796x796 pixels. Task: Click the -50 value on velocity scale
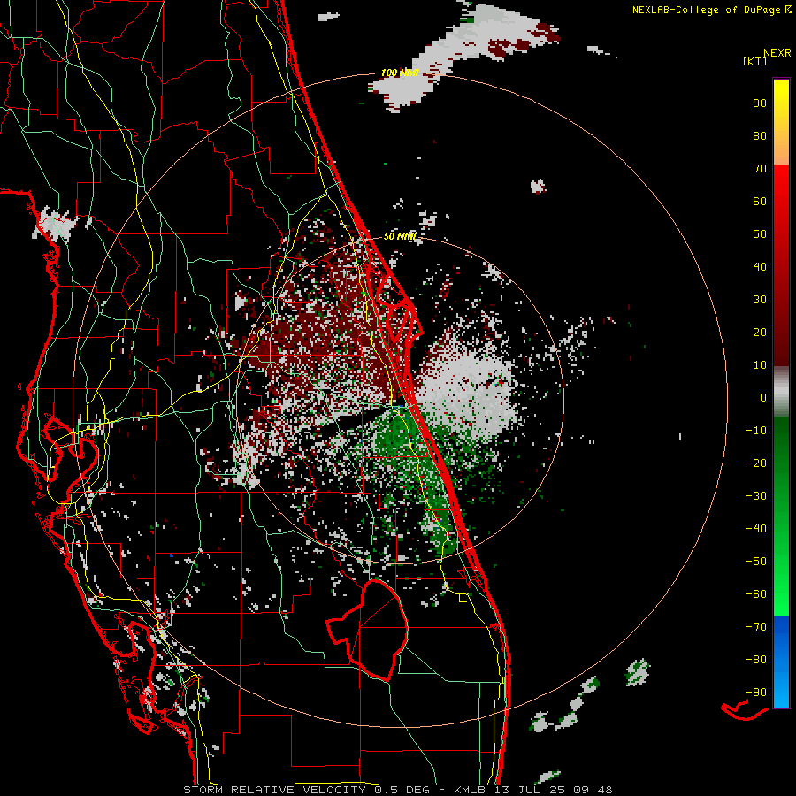[x=756, y=562]
